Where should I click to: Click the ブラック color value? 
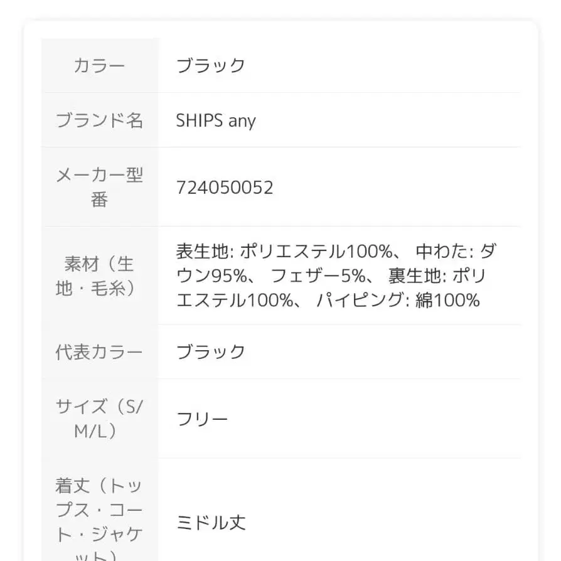tap(210, 66)
